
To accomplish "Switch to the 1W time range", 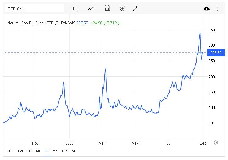I will click(x=20, y=151).
